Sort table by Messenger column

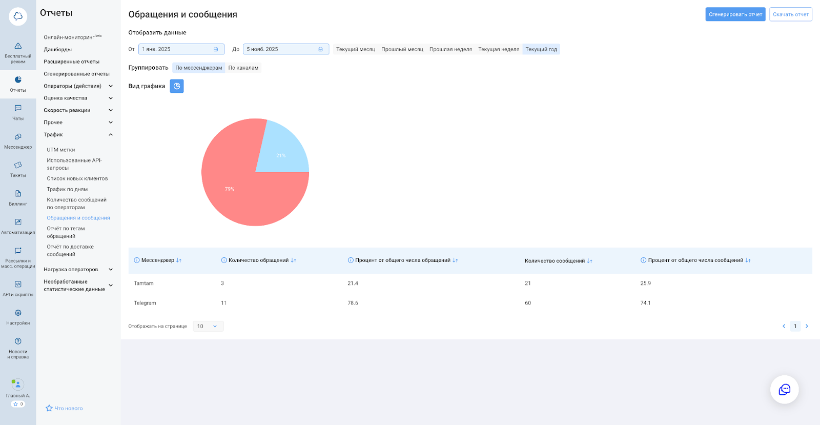[x=178, y=260]
